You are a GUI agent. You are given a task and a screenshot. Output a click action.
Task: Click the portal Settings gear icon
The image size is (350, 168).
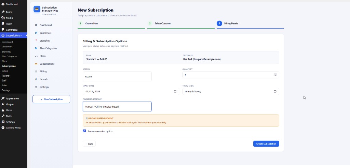click(x=36, y=87)
